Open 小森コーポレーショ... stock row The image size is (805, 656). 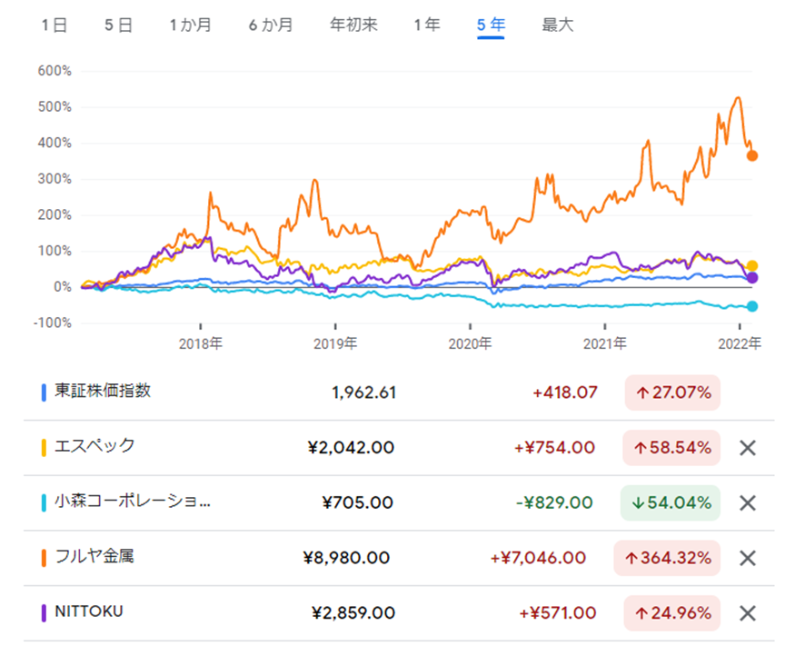pos(399,502)
